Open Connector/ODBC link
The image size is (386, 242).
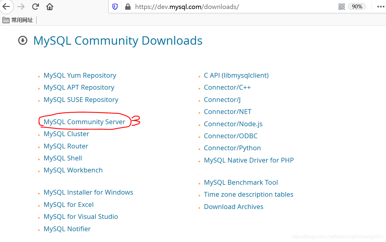tap(231, 136)
